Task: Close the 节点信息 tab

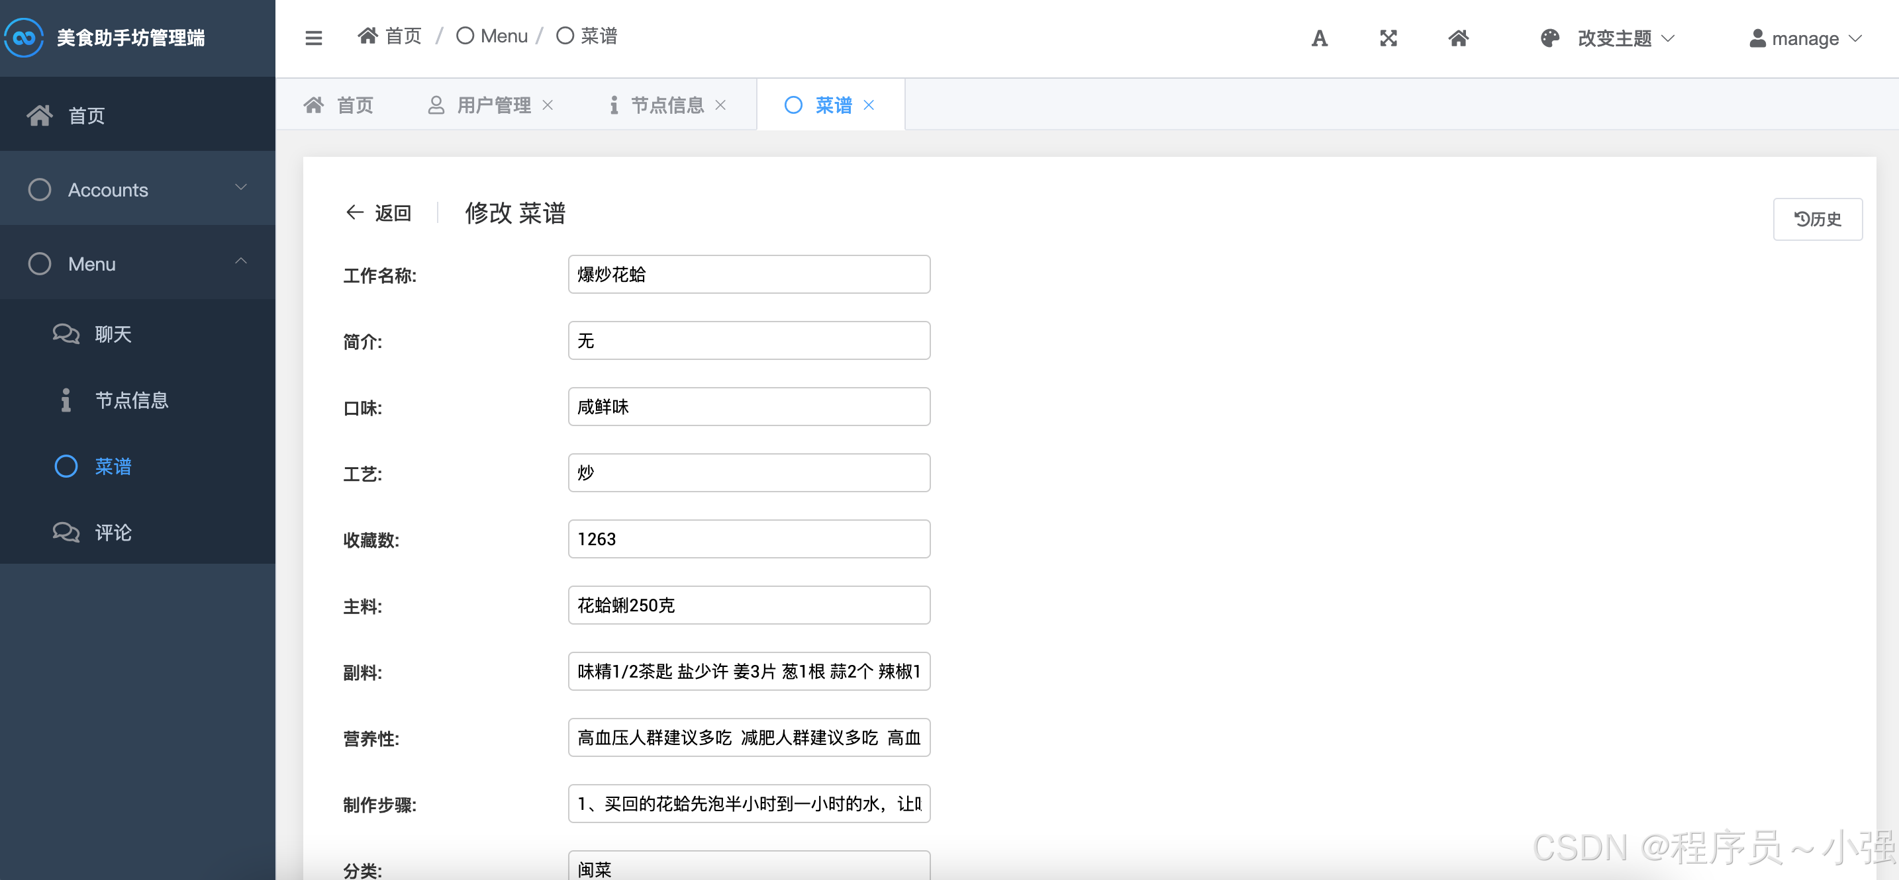Action: pos(720,105)
